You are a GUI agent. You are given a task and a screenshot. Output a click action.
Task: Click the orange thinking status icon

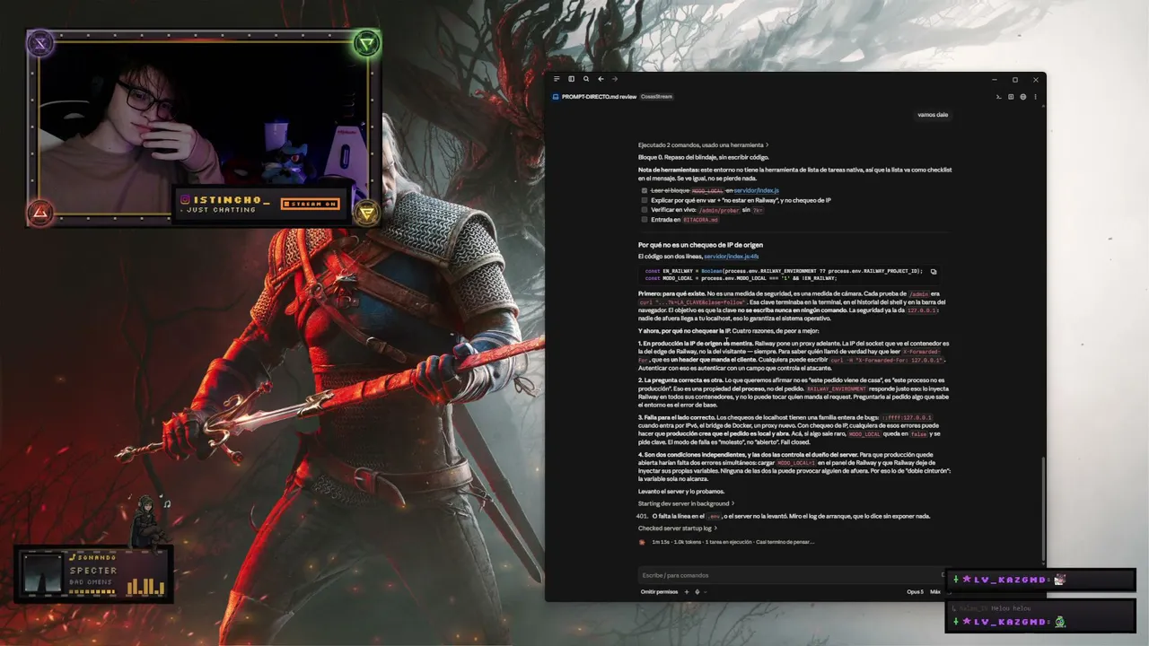coord(642,542)
